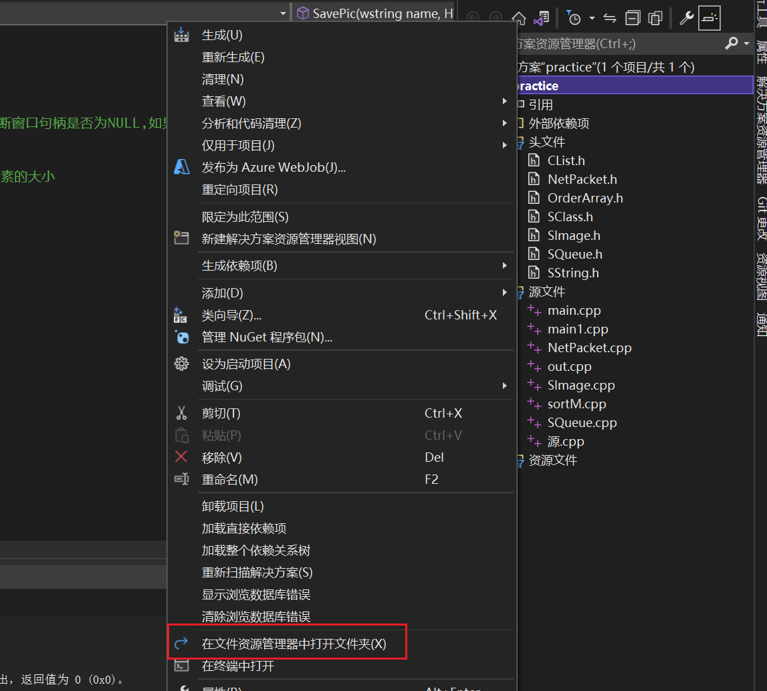Image resolution: width=767 pixels, height=691 pixels.
Task: Open main1.cpp source file
Action: 578,329
